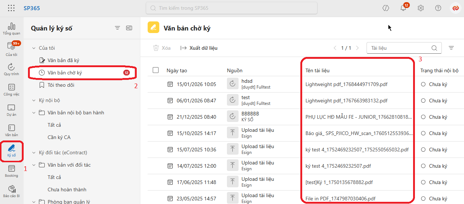The width and height of the screenshot is (464, 204).
Task: Click the filter icon beside Tài liệu search
Action: 451,48
